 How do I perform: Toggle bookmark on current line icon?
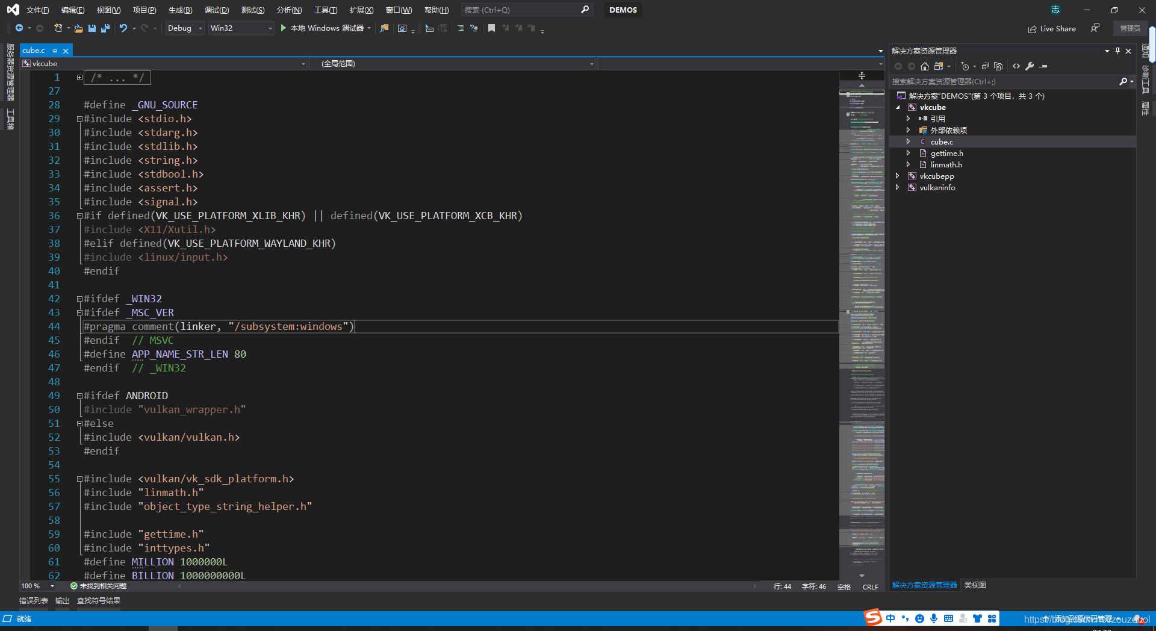(491, 28)
